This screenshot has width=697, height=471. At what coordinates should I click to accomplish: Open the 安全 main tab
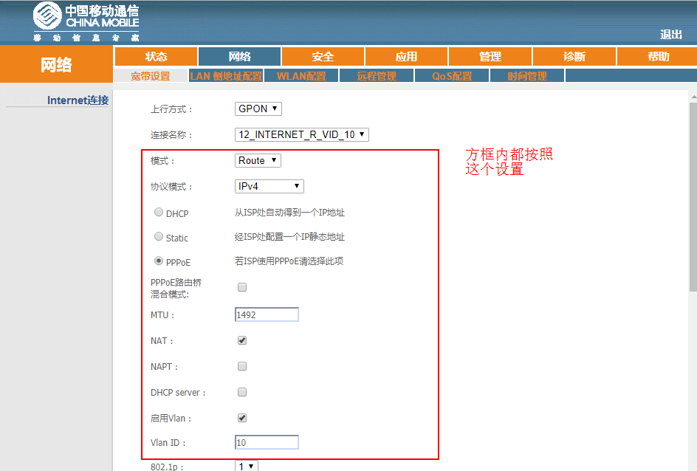[x=323, y=56]
